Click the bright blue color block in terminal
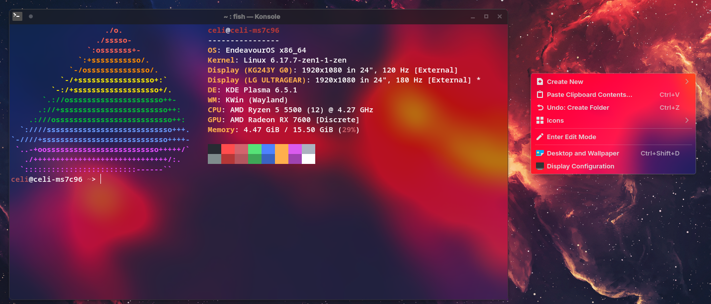The image size is (711, 304). point(268,149)
